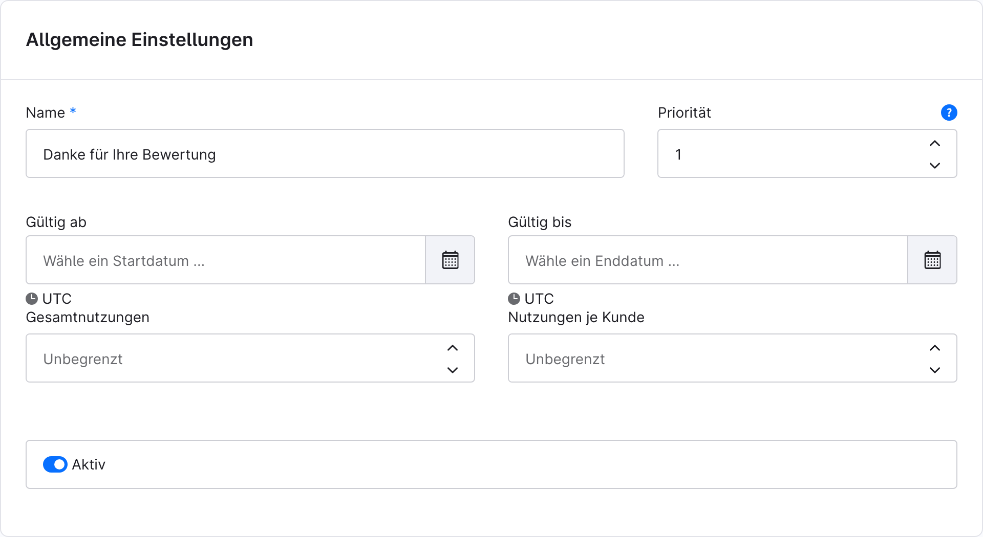
Task: Click the Aktiv label text
Action: coord(89,464)
